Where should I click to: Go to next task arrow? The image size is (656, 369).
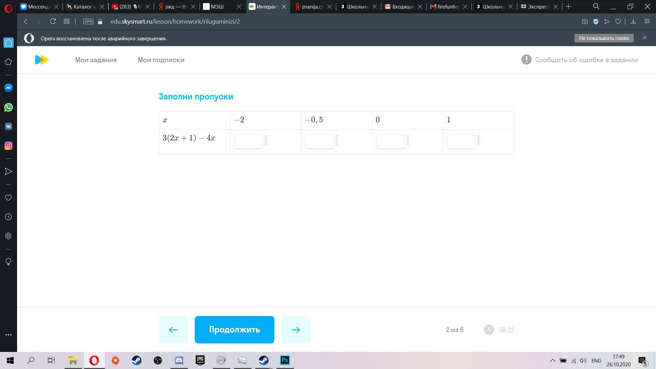295,330
